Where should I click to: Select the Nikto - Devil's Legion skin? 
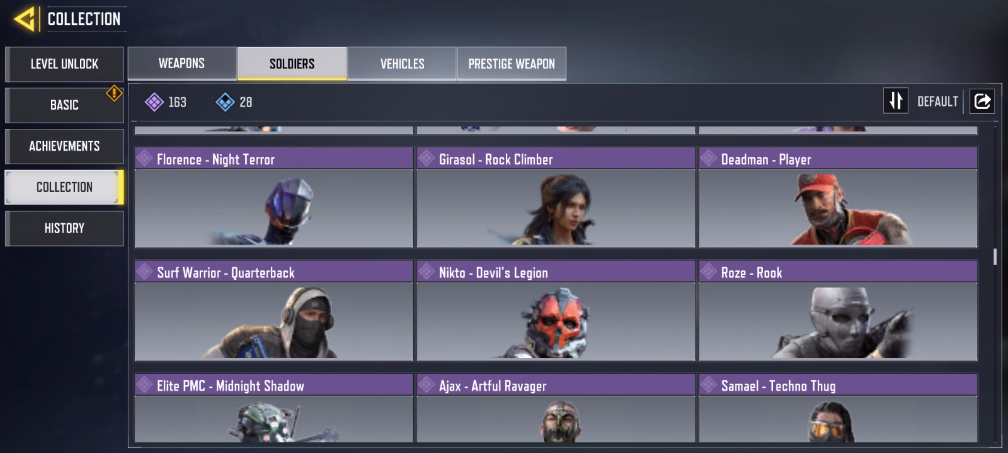[x=556, y=310]
